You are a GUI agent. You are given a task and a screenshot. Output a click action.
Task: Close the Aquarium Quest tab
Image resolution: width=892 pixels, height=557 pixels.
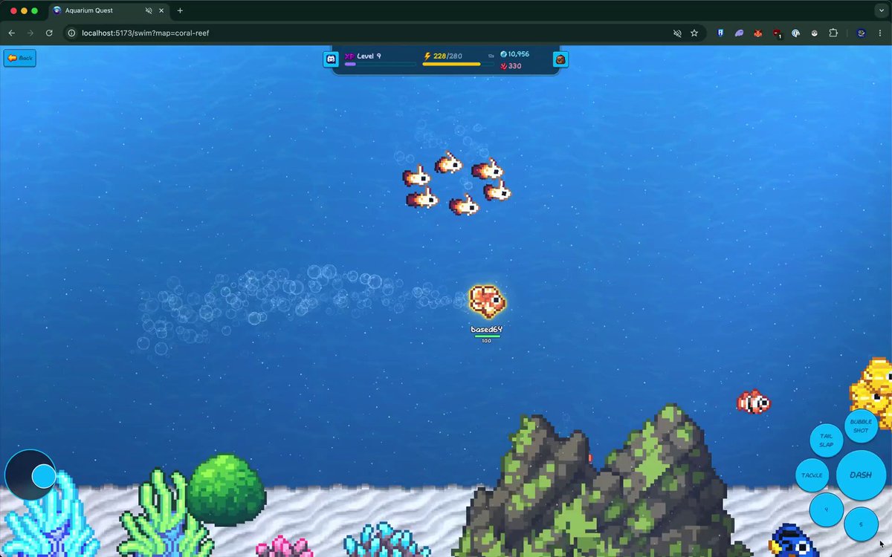(x=161, y=10)
